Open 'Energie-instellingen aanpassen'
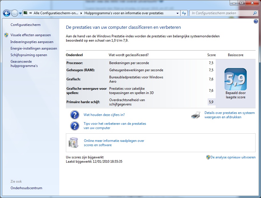Image resolution: width=261 pixels, height=198 pixels. coord(34,48)
